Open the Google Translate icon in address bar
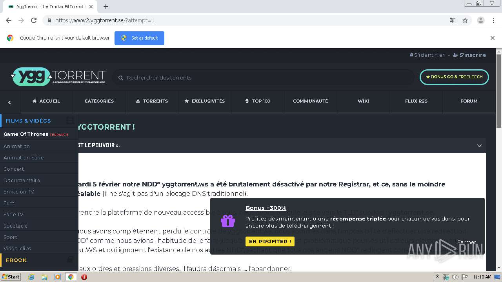502x282 pixels. (x=452, y=20)
